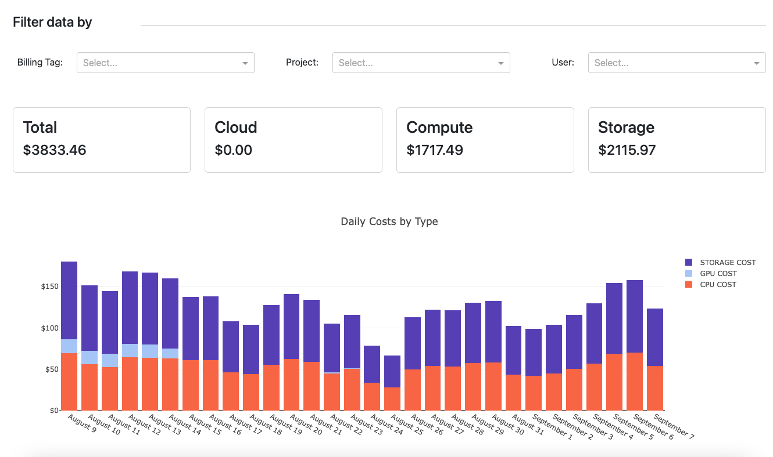Screen dimensions: 773x457
Task: Focus the User select input
Action: (677, 63)
